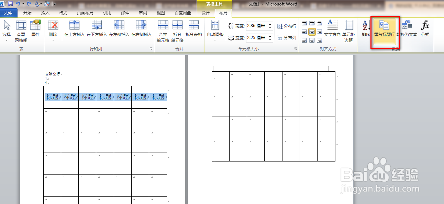Open 单元格边距 cell margins

[x=348, y=31]
